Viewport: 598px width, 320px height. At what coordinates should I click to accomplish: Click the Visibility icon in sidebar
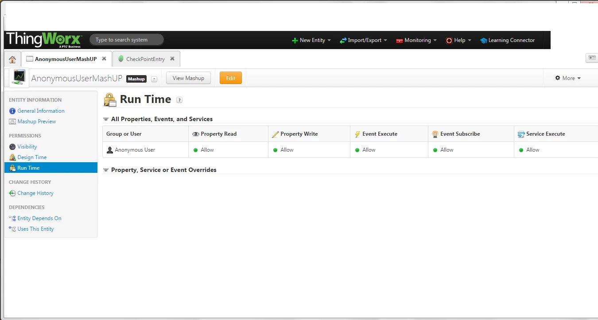(12, 147)
